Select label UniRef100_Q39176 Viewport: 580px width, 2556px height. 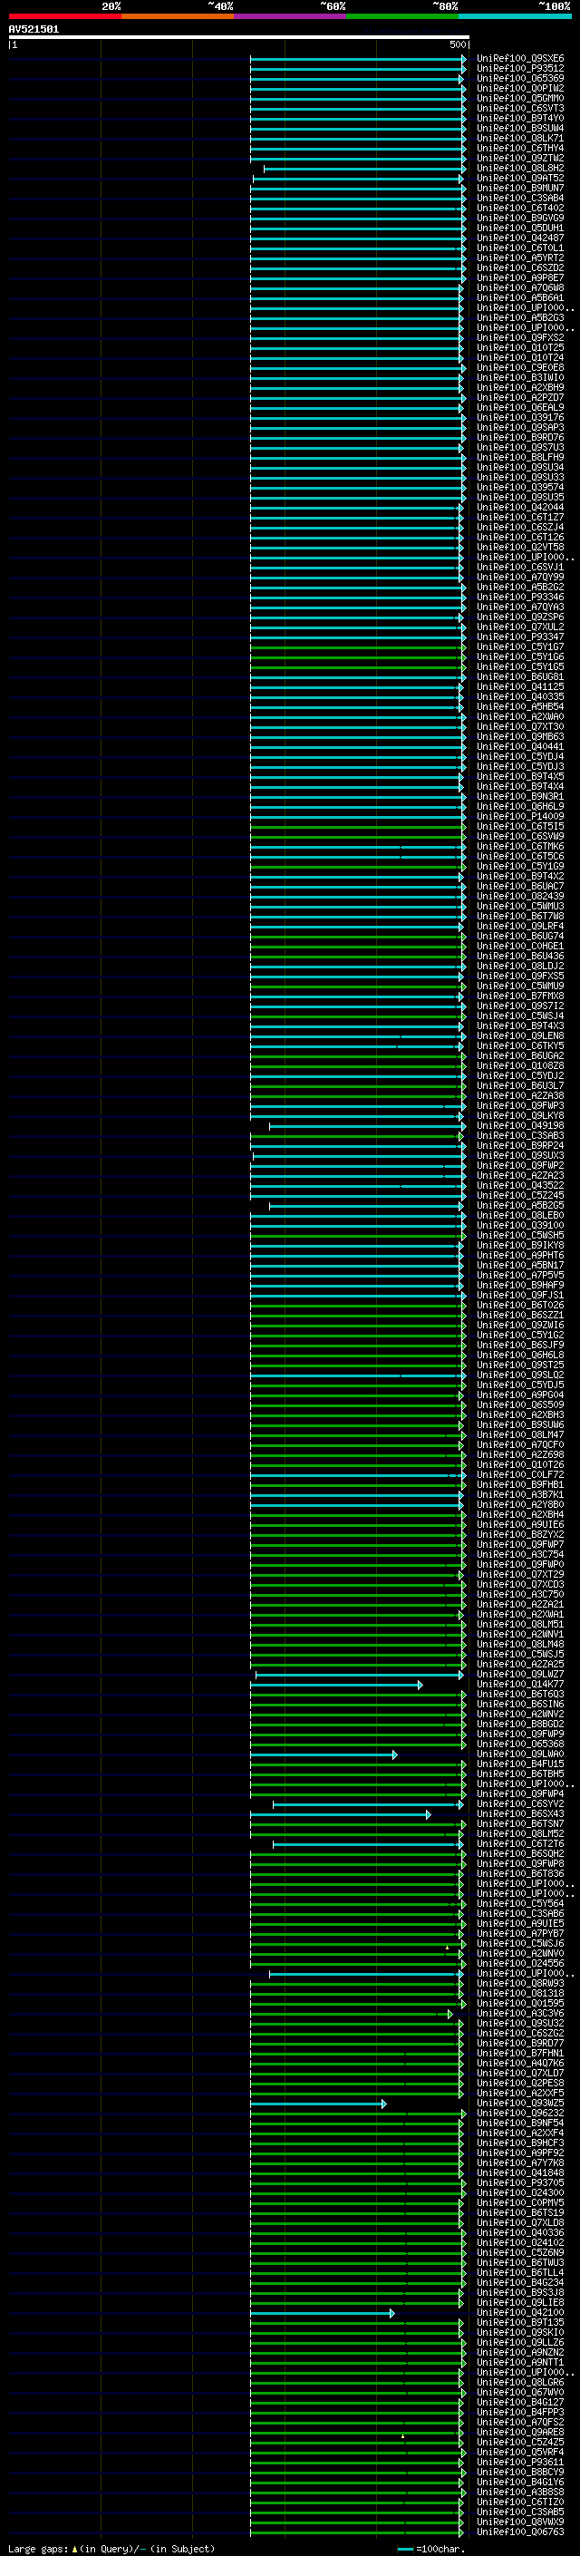520,418
